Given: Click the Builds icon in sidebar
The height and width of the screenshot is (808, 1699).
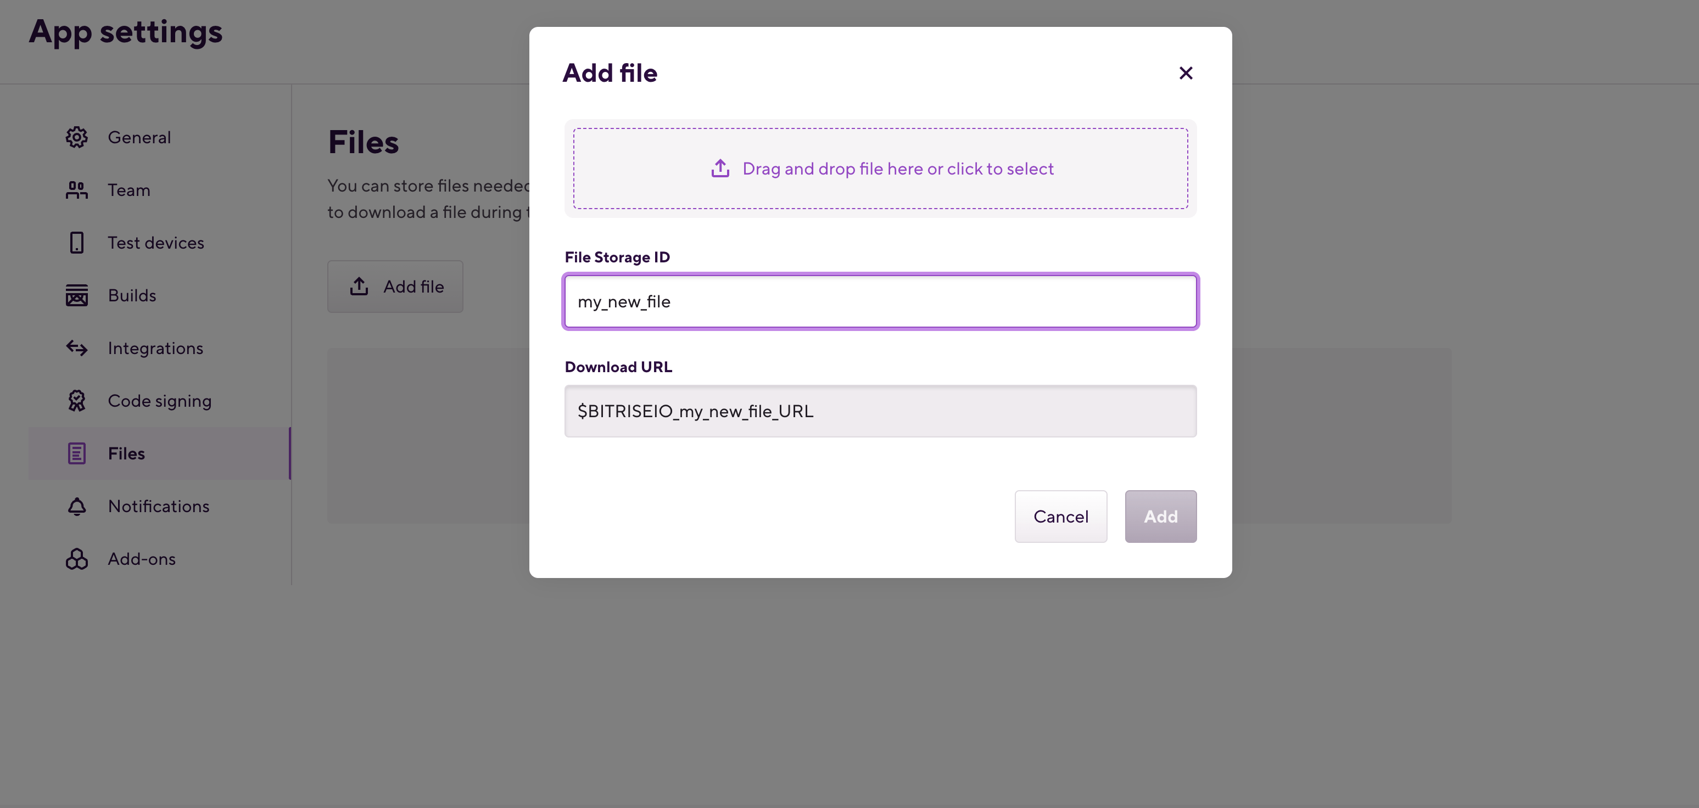Looking at the screenshot, I should pos(76,295).
